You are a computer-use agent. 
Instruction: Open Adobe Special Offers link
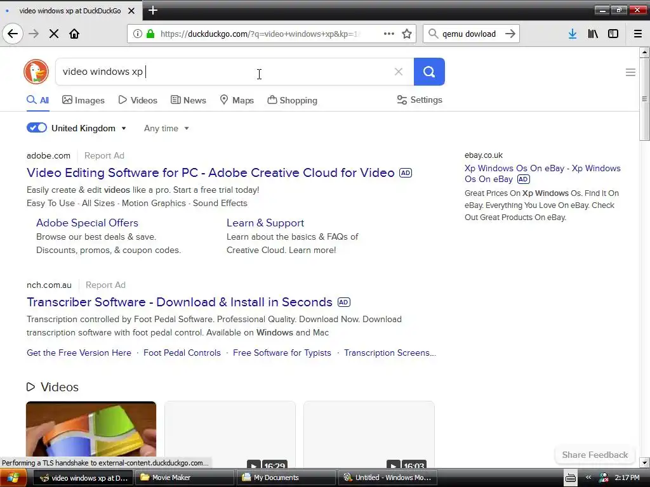coord(87,223)
